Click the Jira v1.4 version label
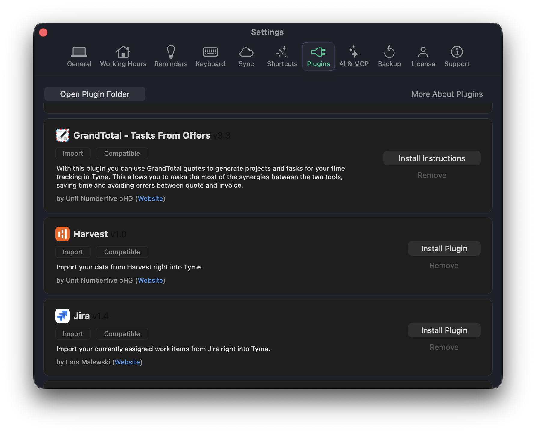Image resolution: width=536 pixels, height=433 pixels. [100, 316]
